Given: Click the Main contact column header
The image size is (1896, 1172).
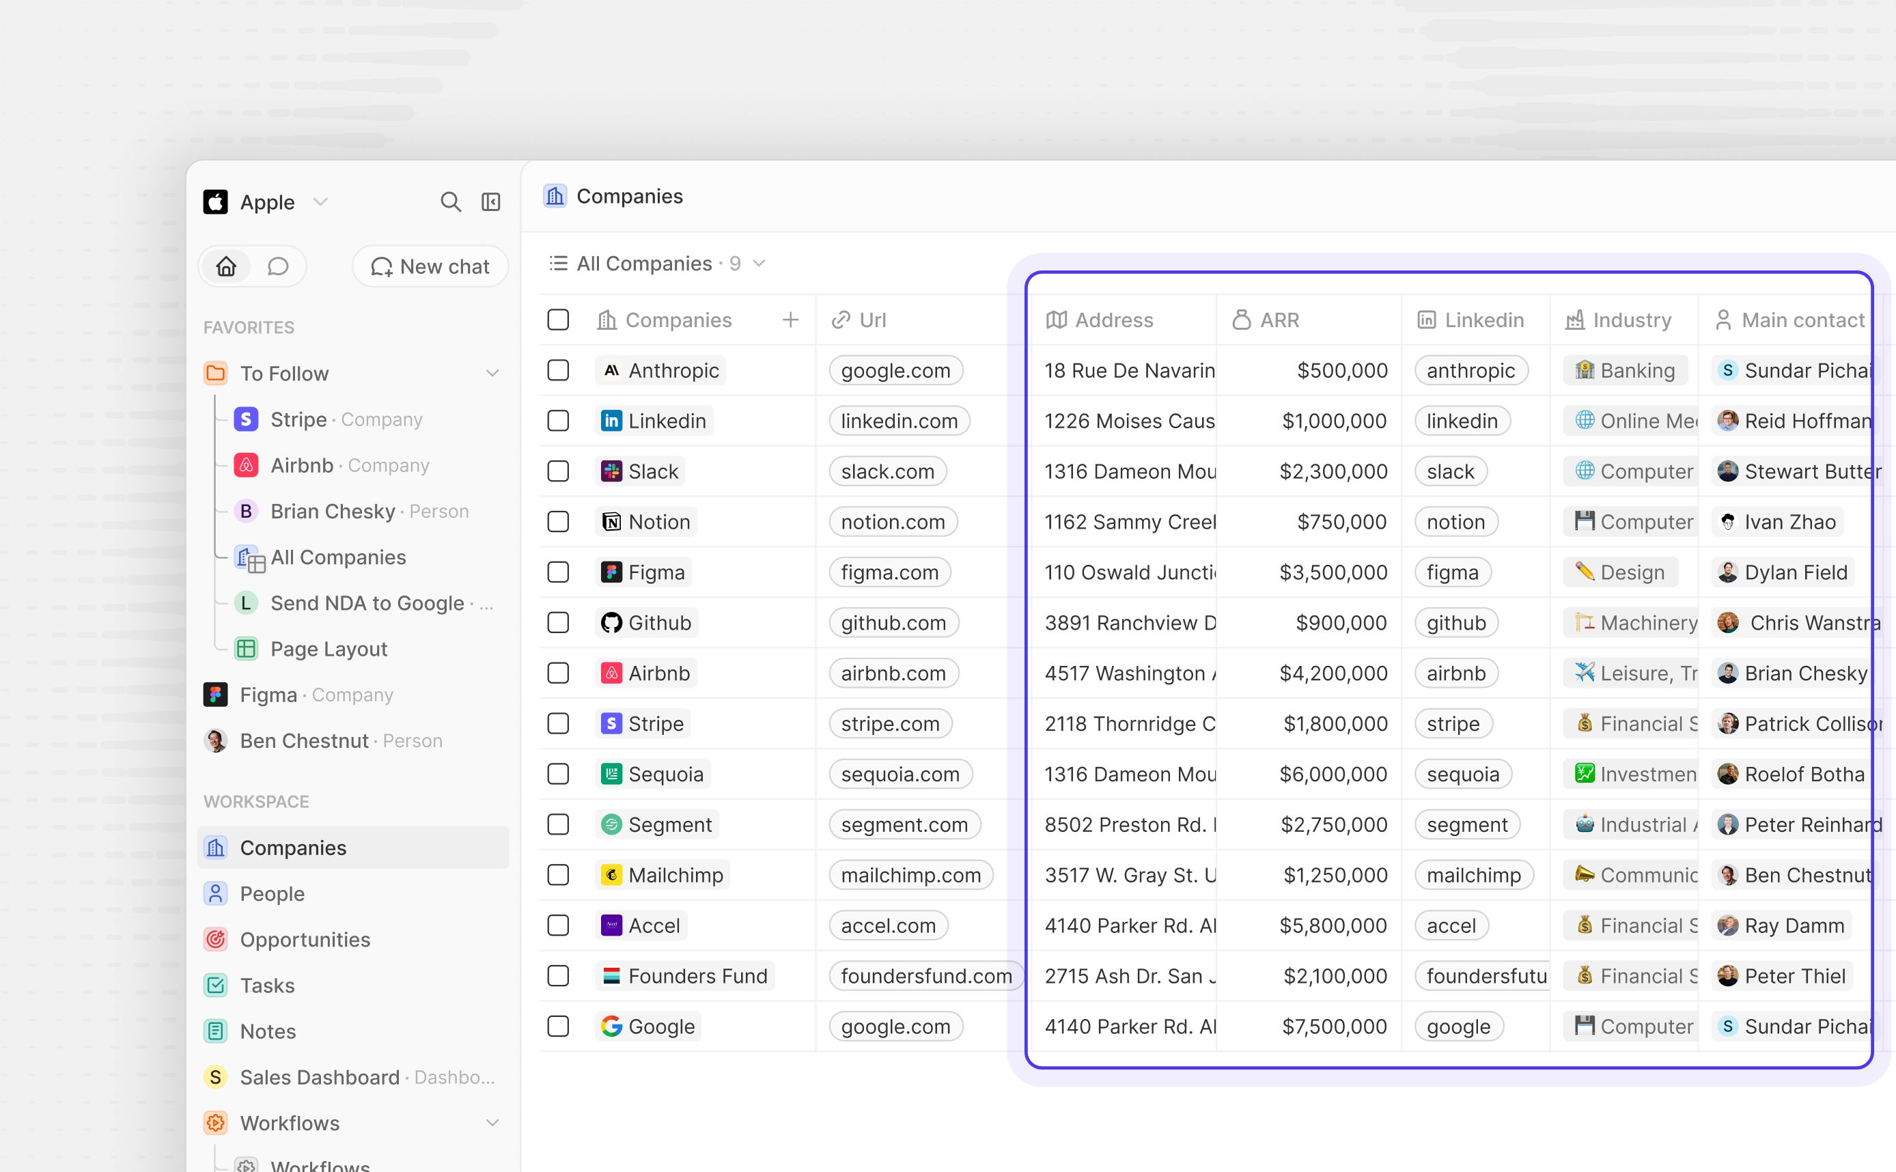Looking at the screenshot, I should [x=1790, y=320].
